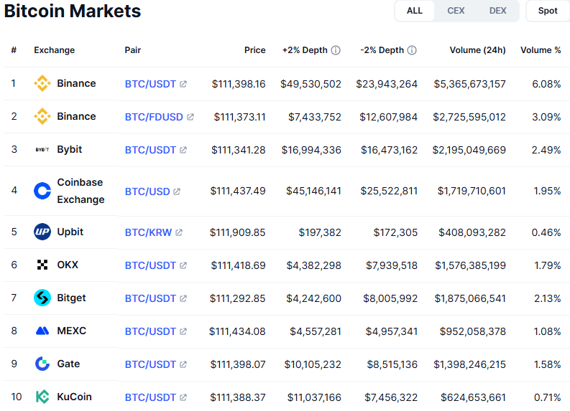
Task: Sort by Volume % column header
Action: point(541,50)
